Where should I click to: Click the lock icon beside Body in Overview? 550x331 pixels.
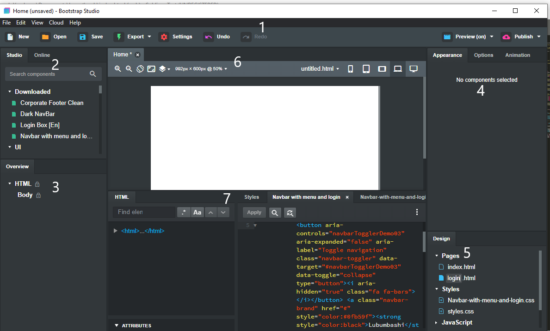coord(38,195)
